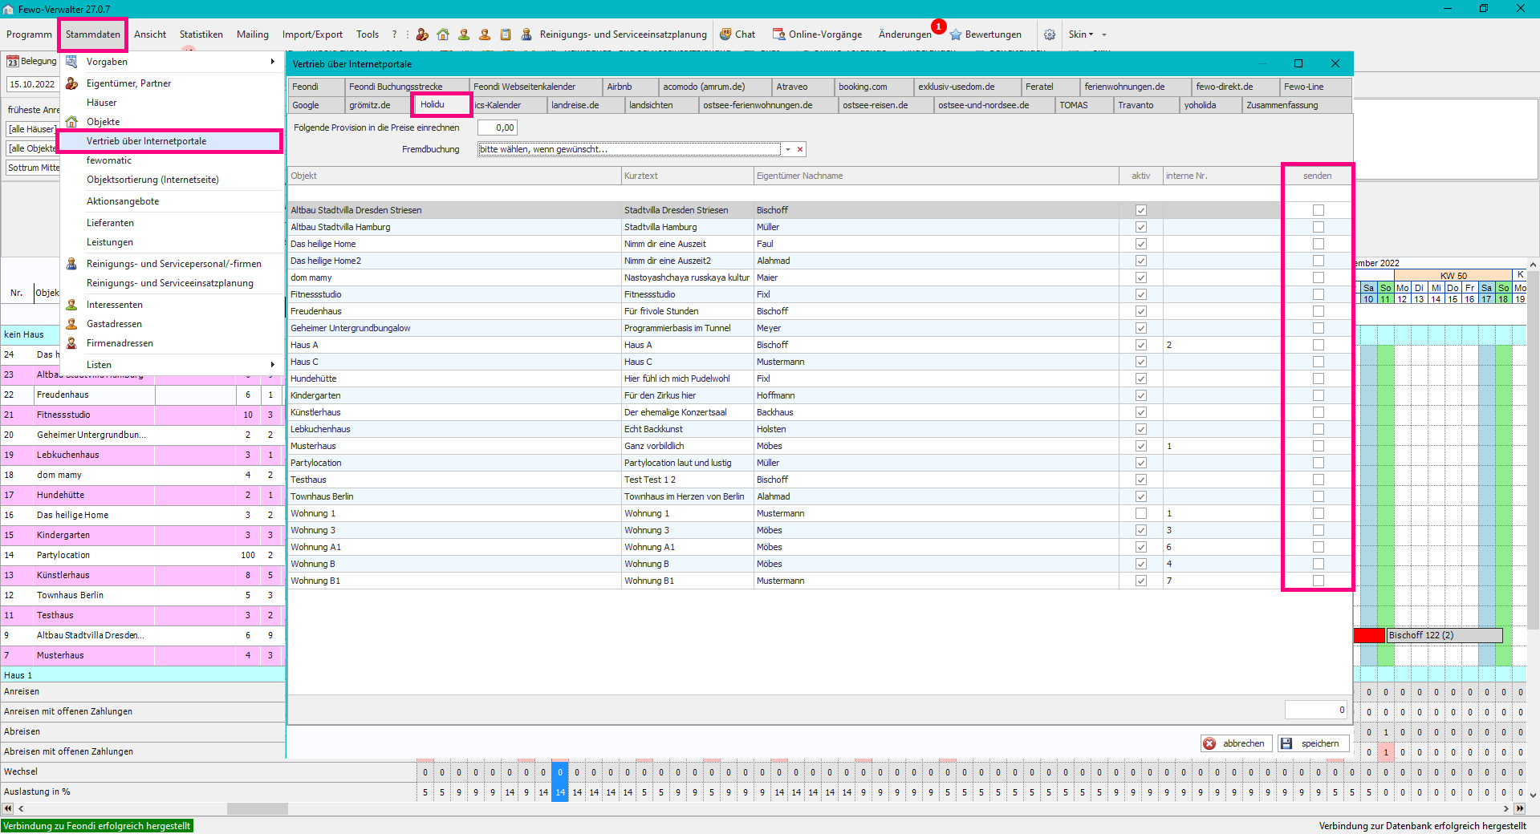Click the abbrechen button
1540x834 pixels.
(x=1236, y=743)
